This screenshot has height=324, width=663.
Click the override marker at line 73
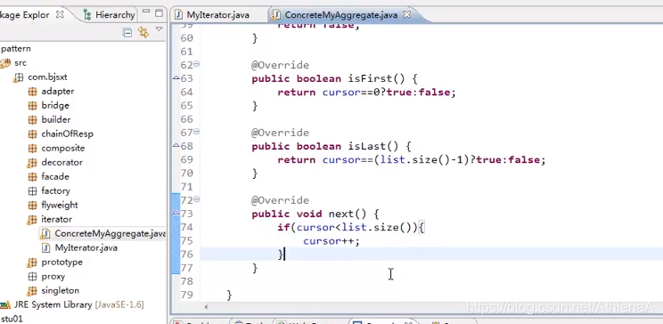(176, 214)
